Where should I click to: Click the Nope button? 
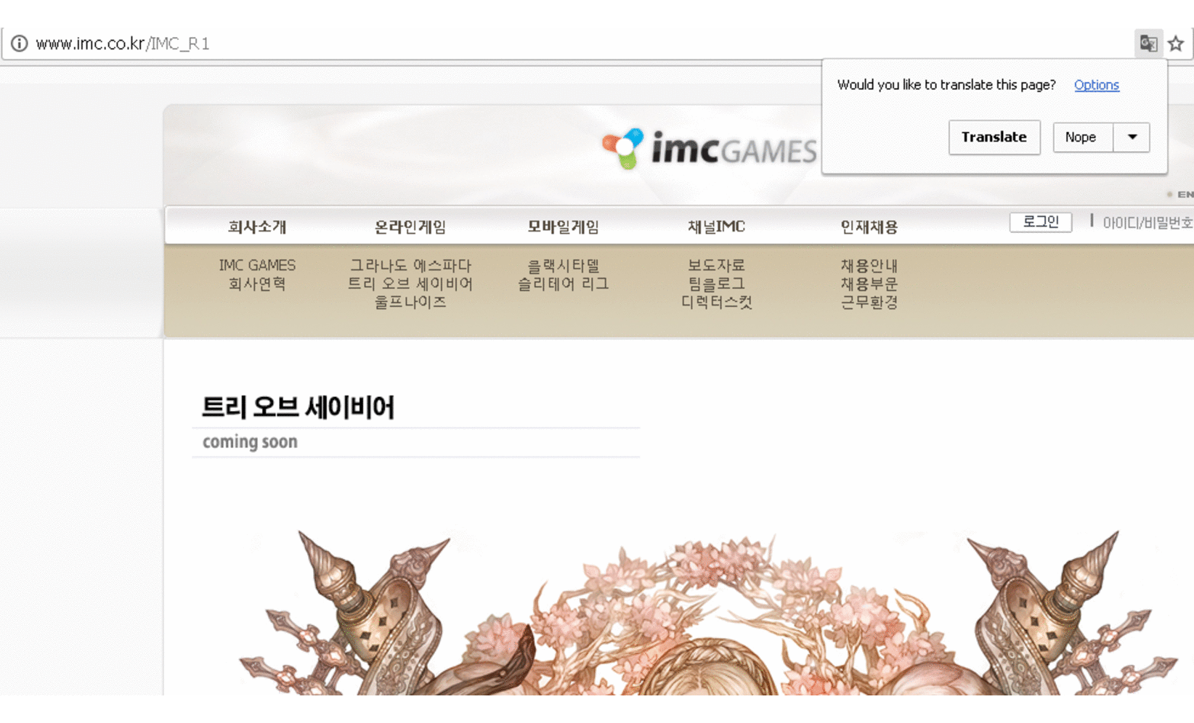click(x=1081, y=137)
